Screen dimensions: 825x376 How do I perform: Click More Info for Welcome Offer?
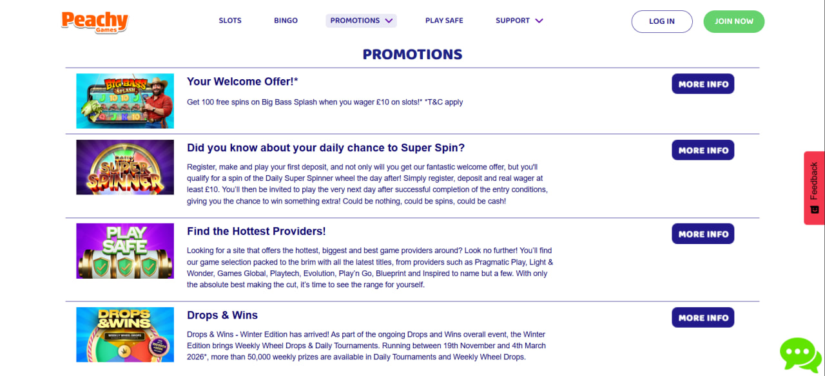(703, 84)
